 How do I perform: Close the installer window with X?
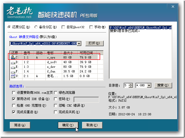point(173,7)
